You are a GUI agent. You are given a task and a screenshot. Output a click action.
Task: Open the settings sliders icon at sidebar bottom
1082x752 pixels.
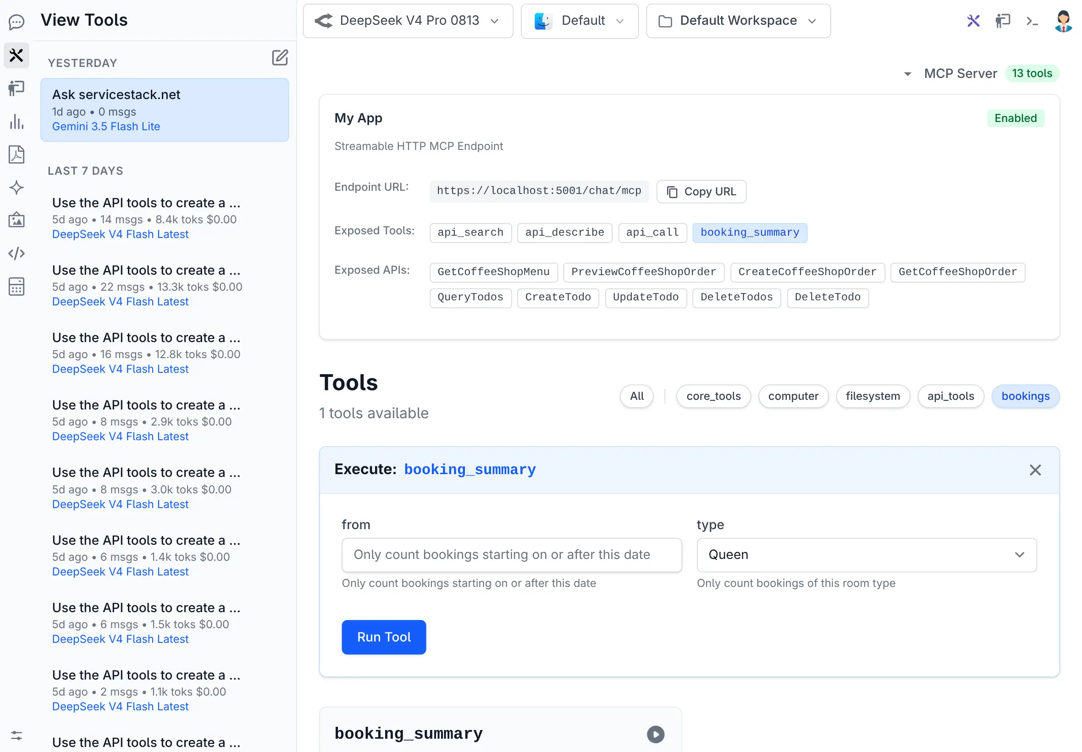[x=17, y=735]
